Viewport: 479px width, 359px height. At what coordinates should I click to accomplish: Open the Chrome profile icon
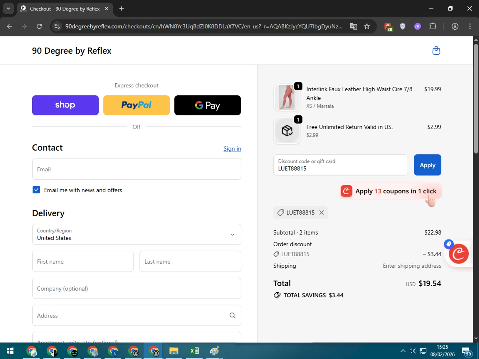pyautogui.click(x=455, y=26)
